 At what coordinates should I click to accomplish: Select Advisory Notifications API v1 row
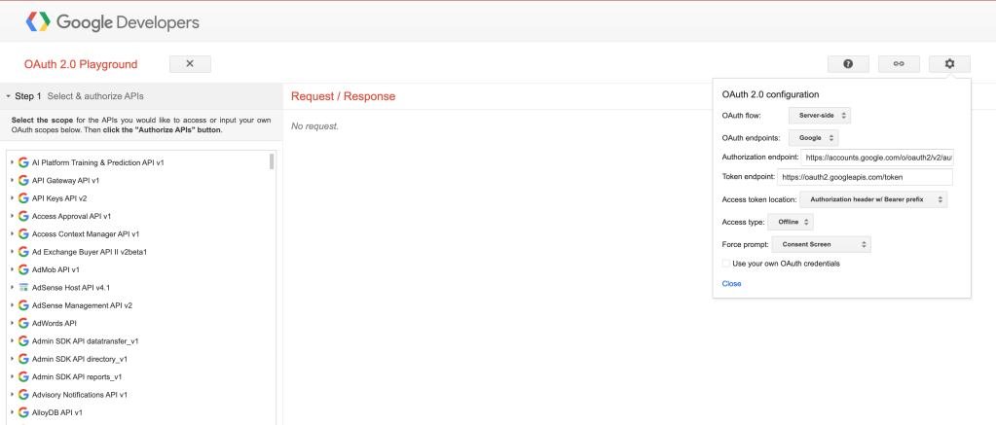[80, 394]
